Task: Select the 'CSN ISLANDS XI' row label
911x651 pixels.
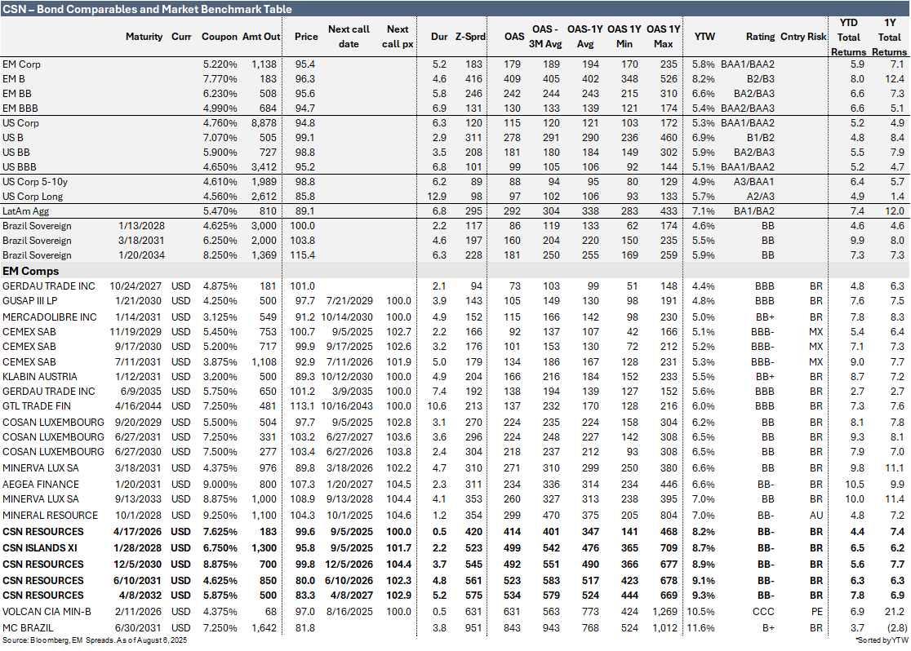Action: click(39, 547)
